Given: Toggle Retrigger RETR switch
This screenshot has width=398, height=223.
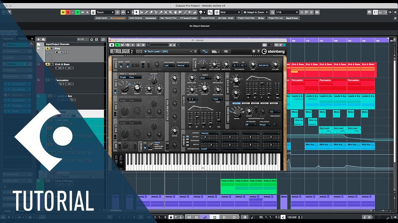Looking at the screenshot, I should (127, 65).
